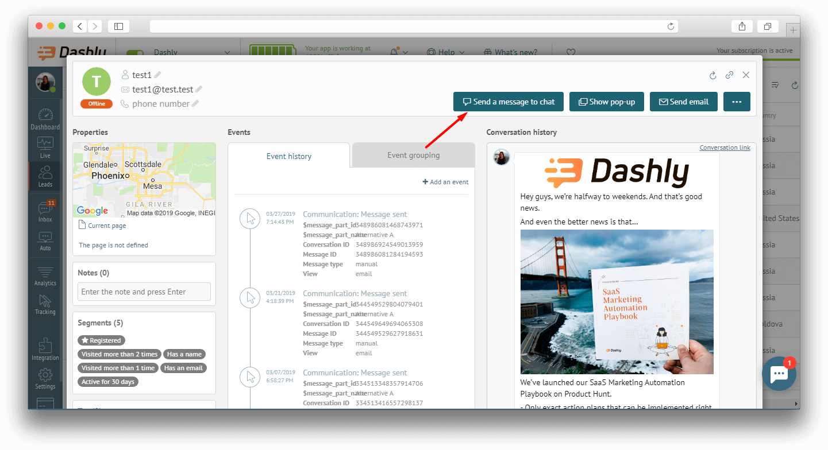
Task: Open the Leads section in the sidebar
Action: point(45,176)
